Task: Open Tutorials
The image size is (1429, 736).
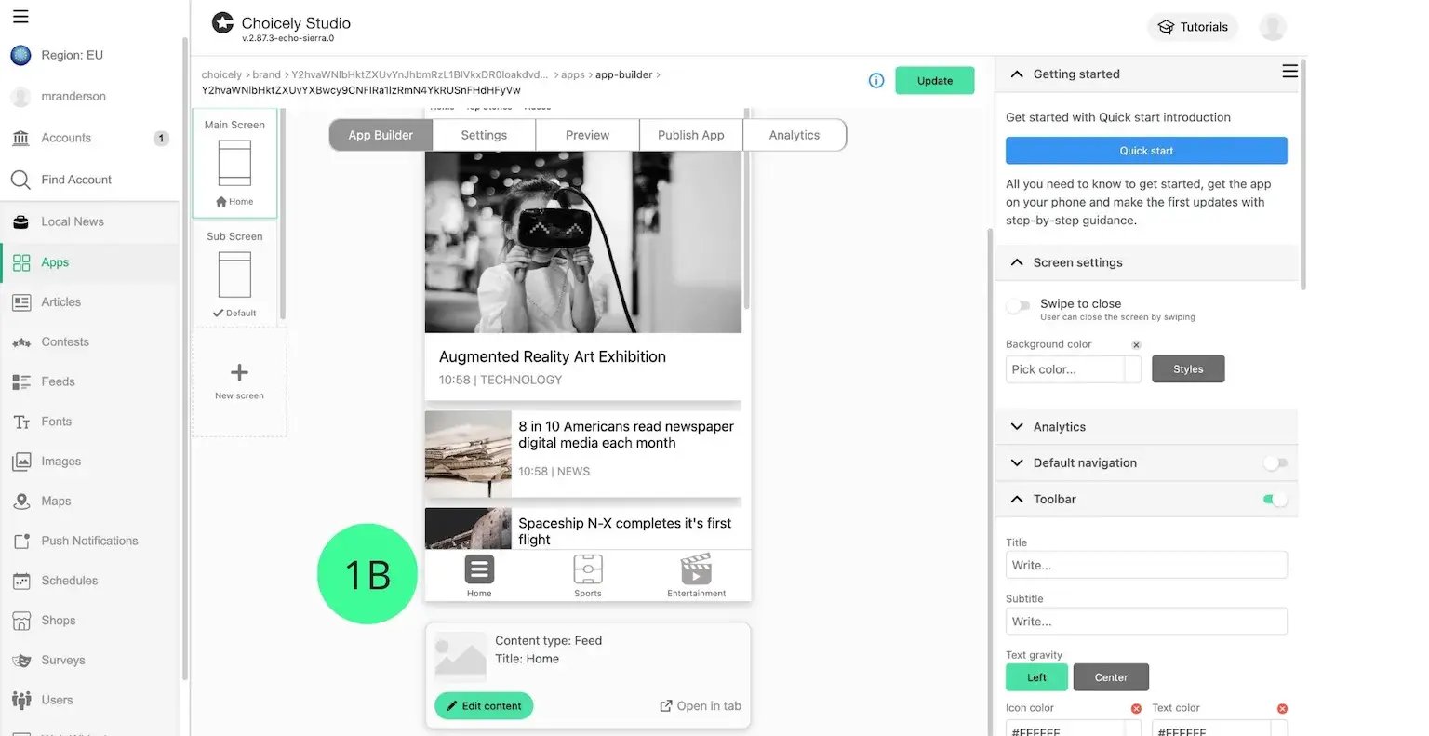Action: pos(1194,27)
